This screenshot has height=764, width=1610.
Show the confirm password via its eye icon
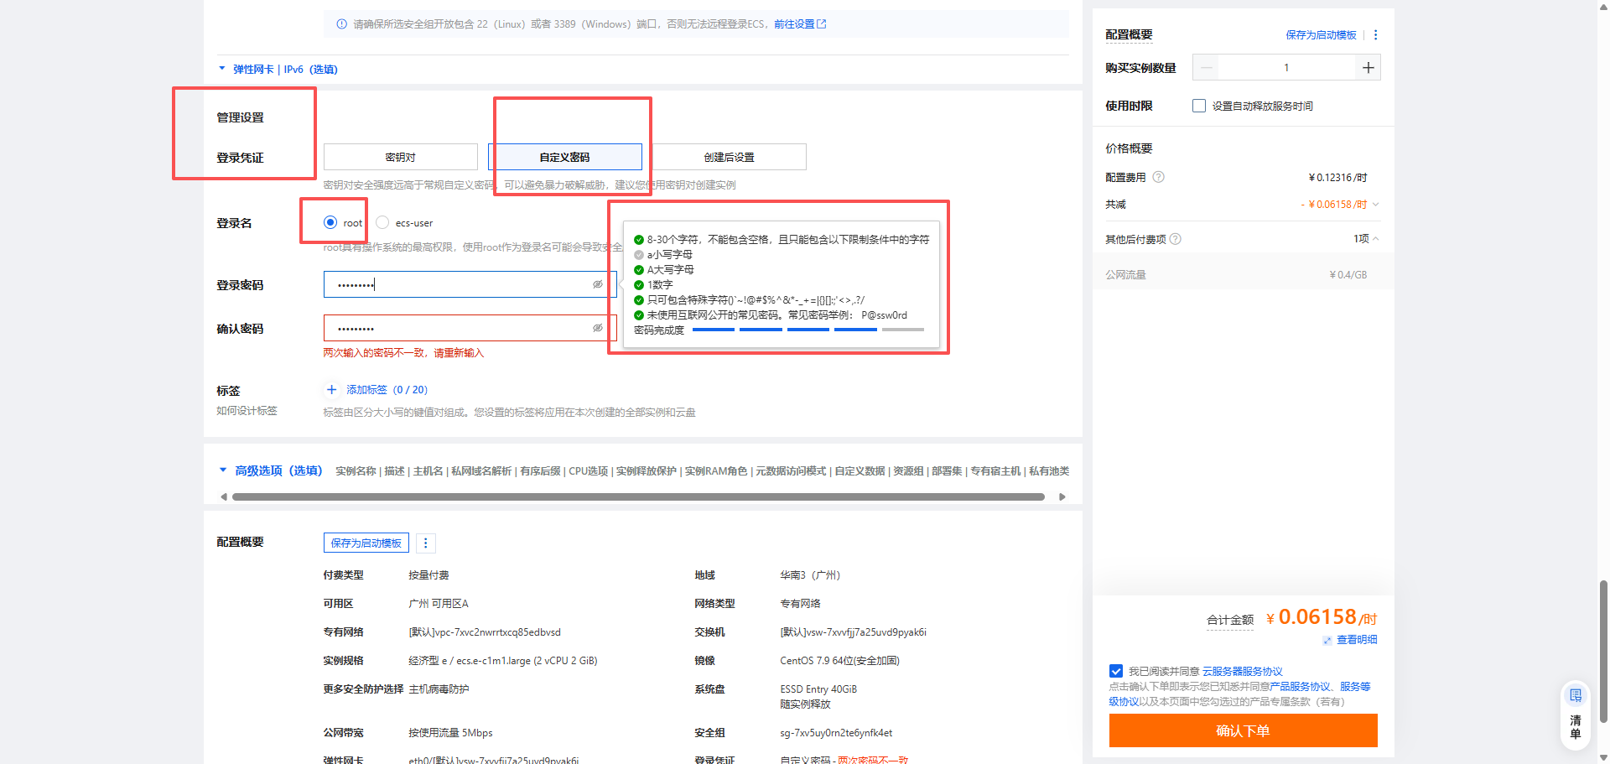point(598,328)
